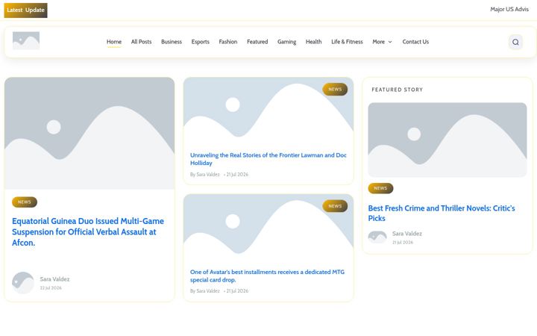Screen dimensions: 537x336
Task: Navigate to the Fashion section
Action: coord(228,42)
